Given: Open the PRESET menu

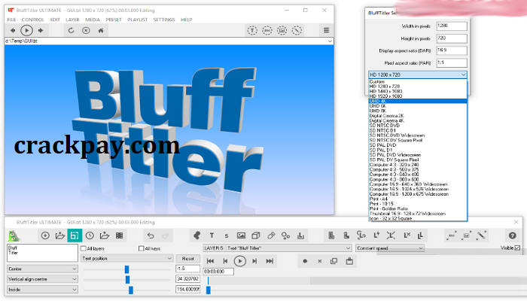Looking at the screenshot, I should point(114,20).
